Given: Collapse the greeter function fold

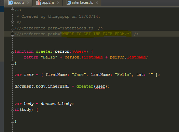Looking at the screenshot, I should 12,52.
